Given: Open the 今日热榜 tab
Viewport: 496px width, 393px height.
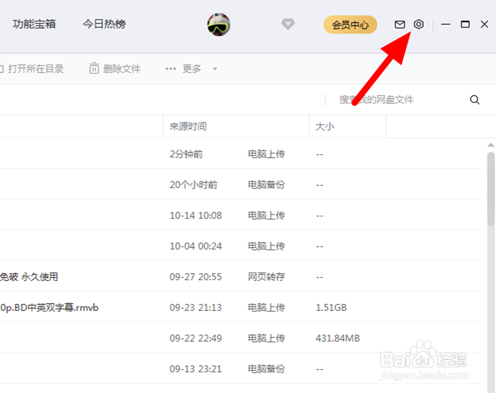Looking at the screenshot, I should (x=104, y=24).
